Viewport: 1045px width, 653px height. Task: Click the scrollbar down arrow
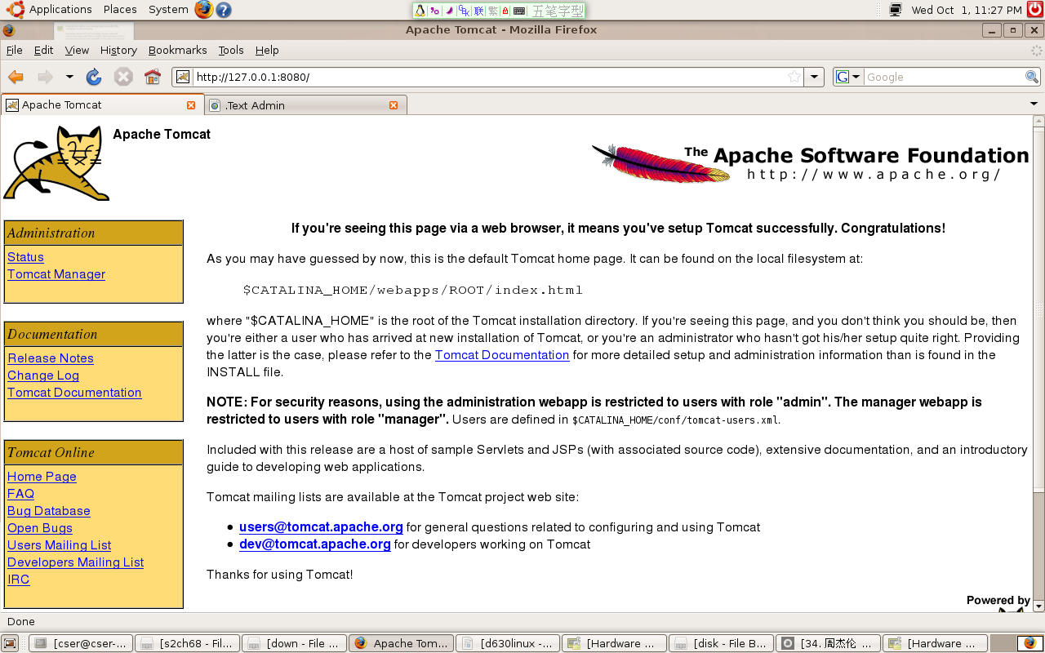pos(1038,606)
